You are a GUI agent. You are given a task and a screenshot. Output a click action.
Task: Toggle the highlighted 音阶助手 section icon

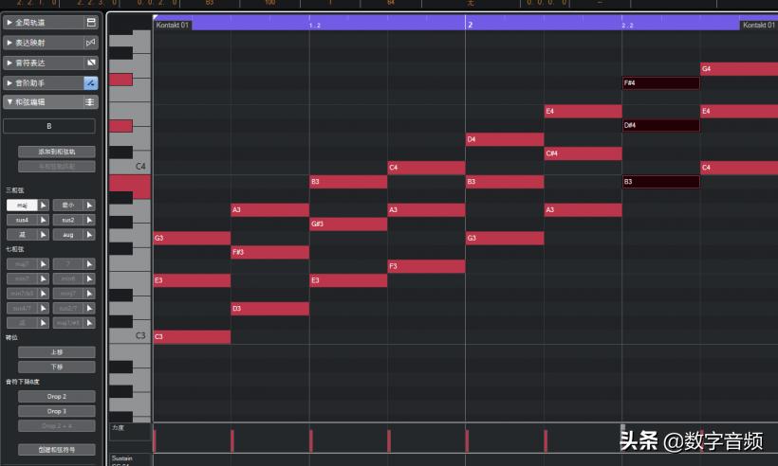[x=91, y=83]
